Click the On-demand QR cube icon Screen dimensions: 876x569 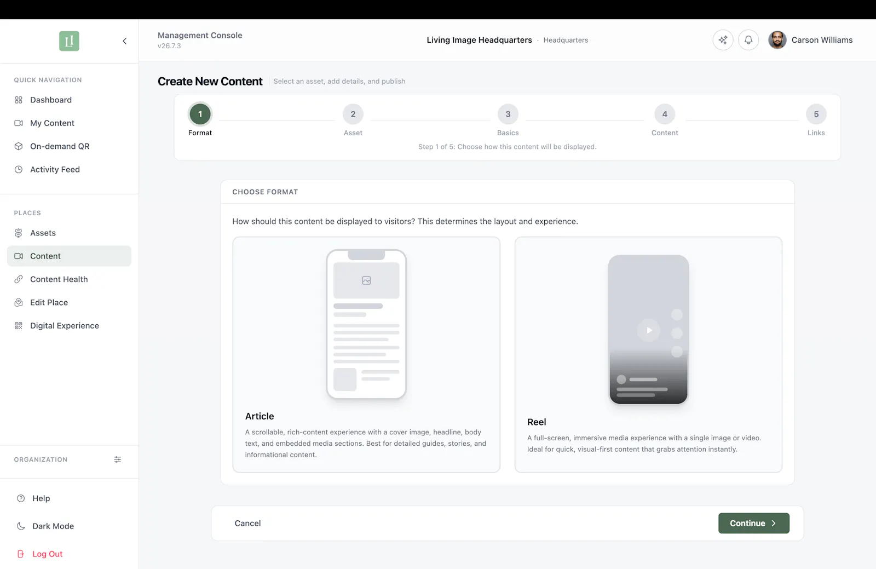(19, 146)
